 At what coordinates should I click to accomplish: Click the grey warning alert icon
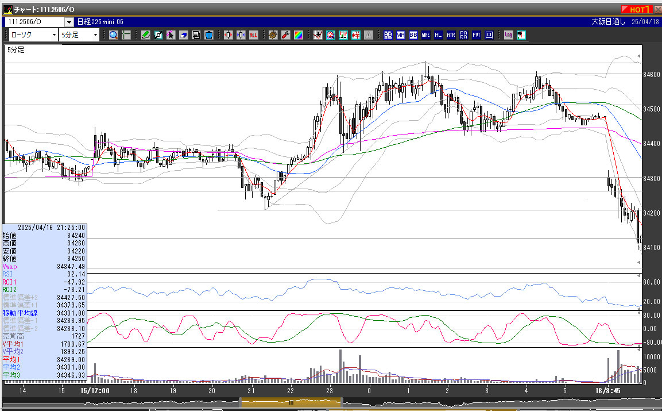click(369, 35)
